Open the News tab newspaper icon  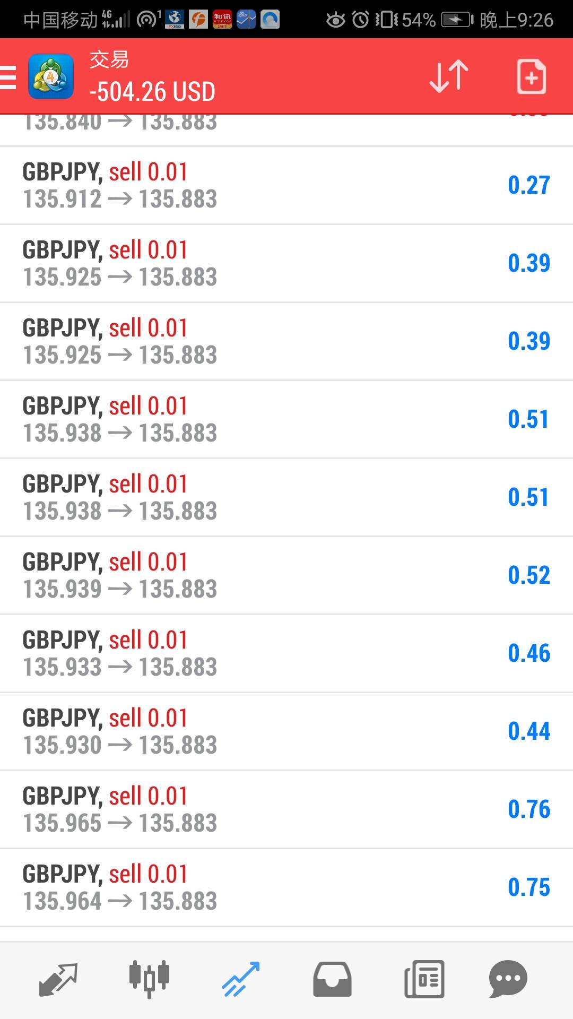424,979
